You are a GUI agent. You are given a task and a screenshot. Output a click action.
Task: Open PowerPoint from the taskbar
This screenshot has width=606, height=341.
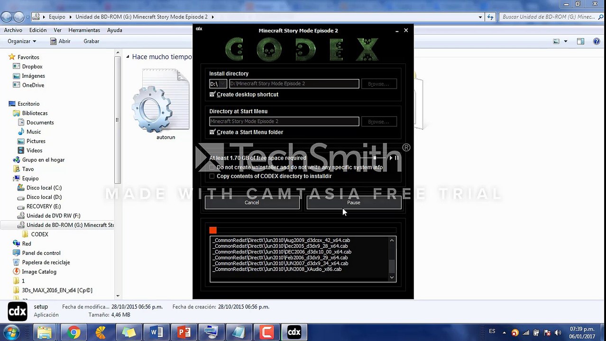(184, 332)
